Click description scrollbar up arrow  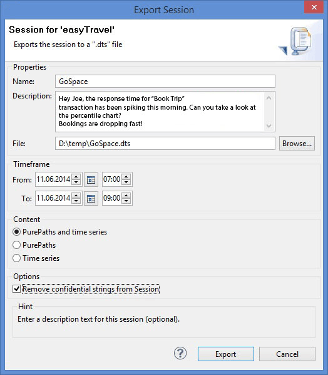[x=269, y=98]
